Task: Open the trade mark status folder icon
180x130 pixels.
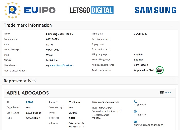Action: [160, 70]
